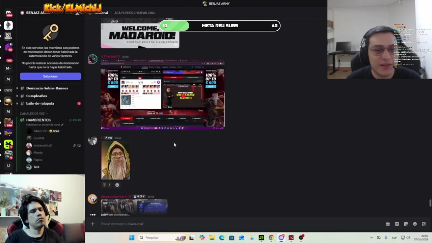This screenshot has height=243, width=432.
Task: Open Microsoft Store on taskbar
Action: tap(232, 238)
